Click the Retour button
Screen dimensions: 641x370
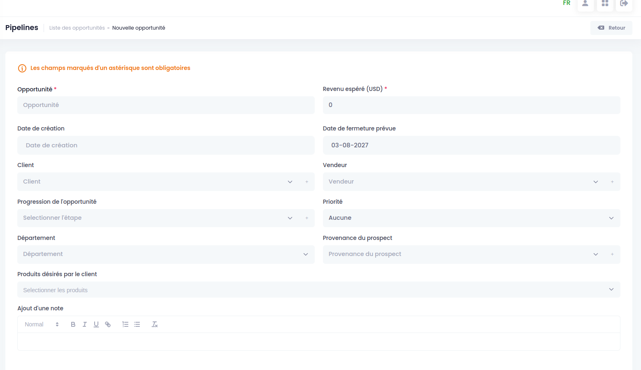(611, 28)
